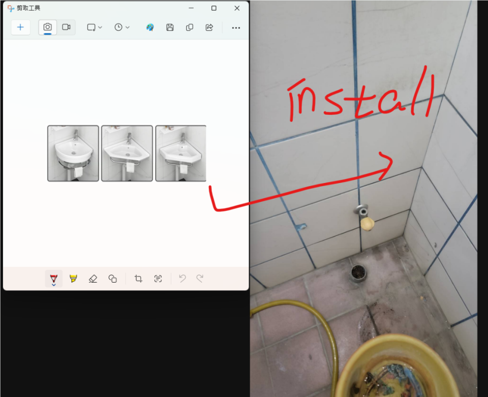Start a new snip with the plus button
The height and width of the screenshot is (397, 488).
(x=20, y=27)
